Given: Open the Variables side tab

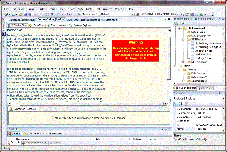Looking at the screenshot, I should click(4, 40).
